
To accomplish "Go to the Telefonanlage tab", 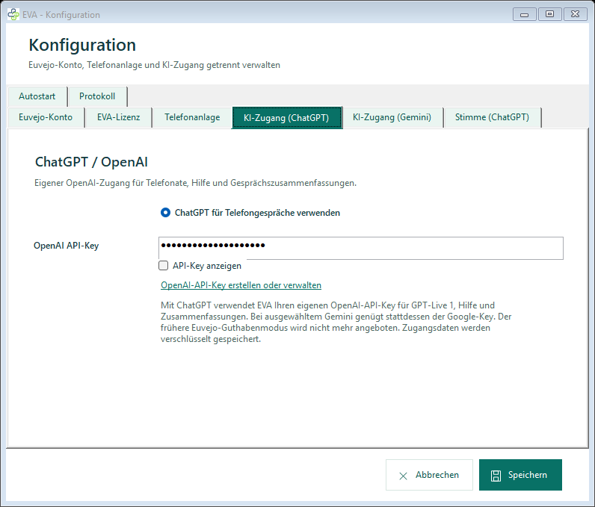I will [x=192, y=117].
